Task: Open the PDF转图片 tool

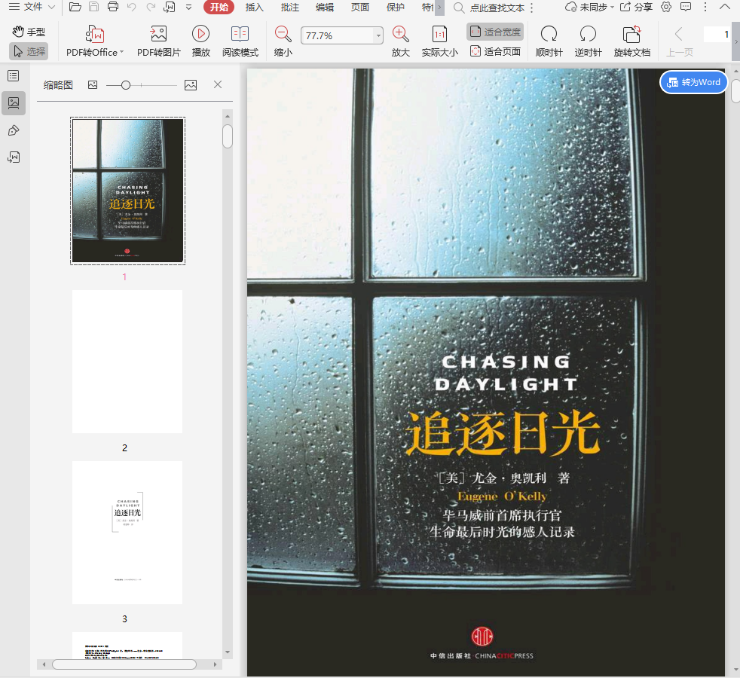Action: 158,35
